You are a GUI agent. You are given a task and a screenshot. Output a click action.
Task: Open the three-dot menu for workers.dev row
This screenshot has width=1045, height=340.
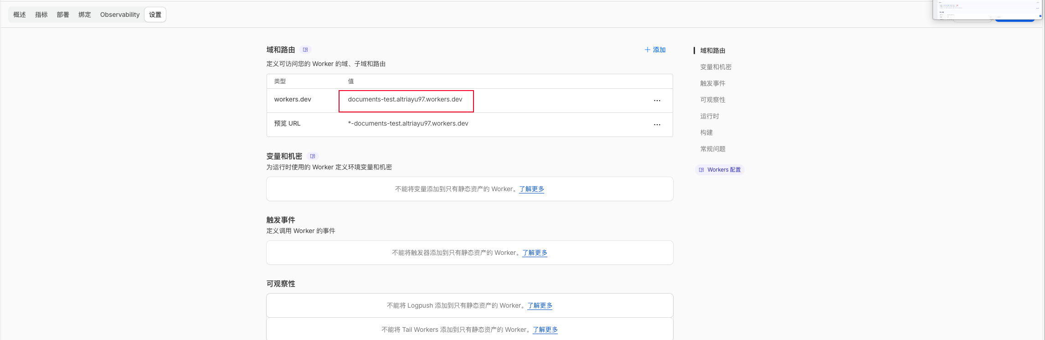click(657, 101)
